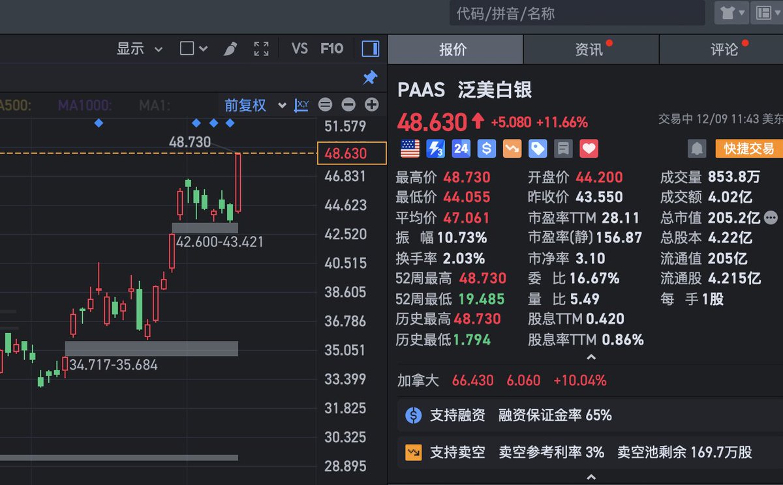Toggle the right quote side panel
The image size is (783, 485).
371,49
